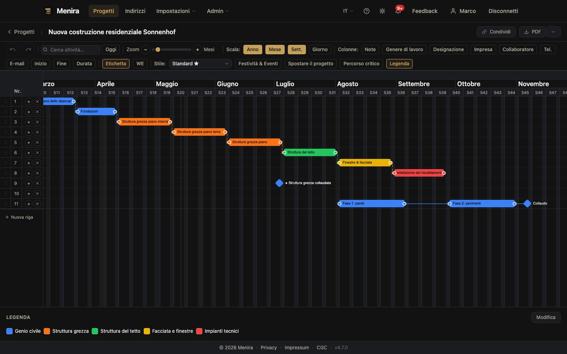This screenshot has width=567, height=354.
Task: Open the notifications bell icon
Action: (x=398, y=11)
